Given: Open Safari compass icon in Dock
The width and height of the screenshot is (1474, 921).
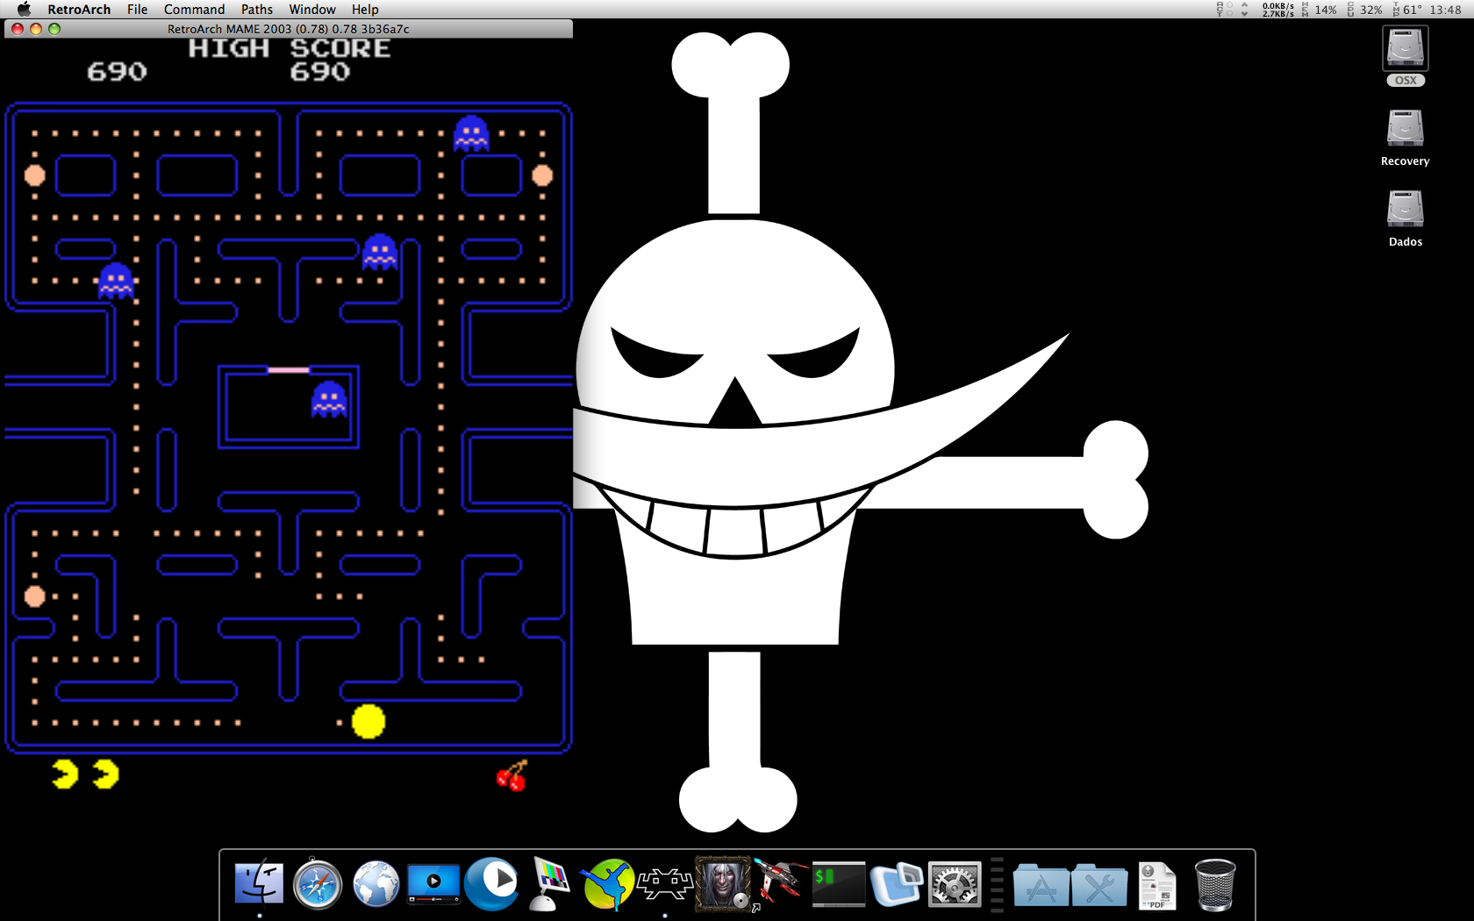Looking at the screenshot, I should click(318, 884).
